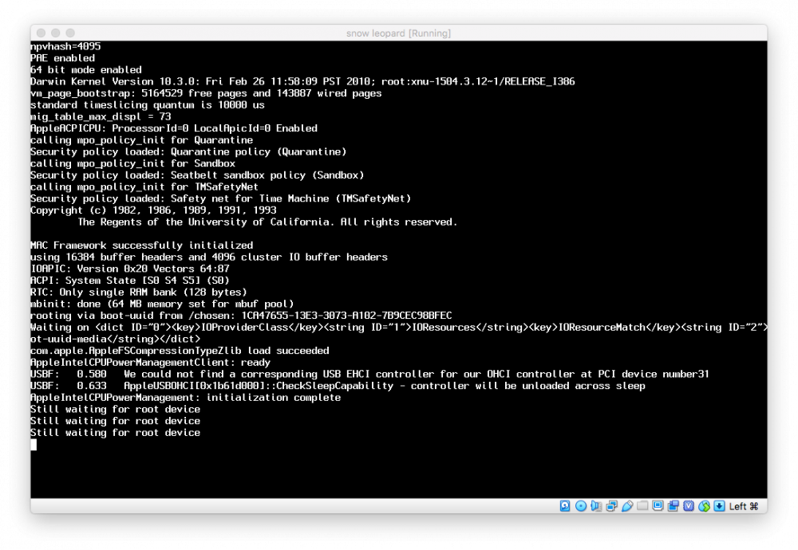The image size is (798, 550).
Task: Click the keyboard capture down-arrow icon
Action: 719,506
